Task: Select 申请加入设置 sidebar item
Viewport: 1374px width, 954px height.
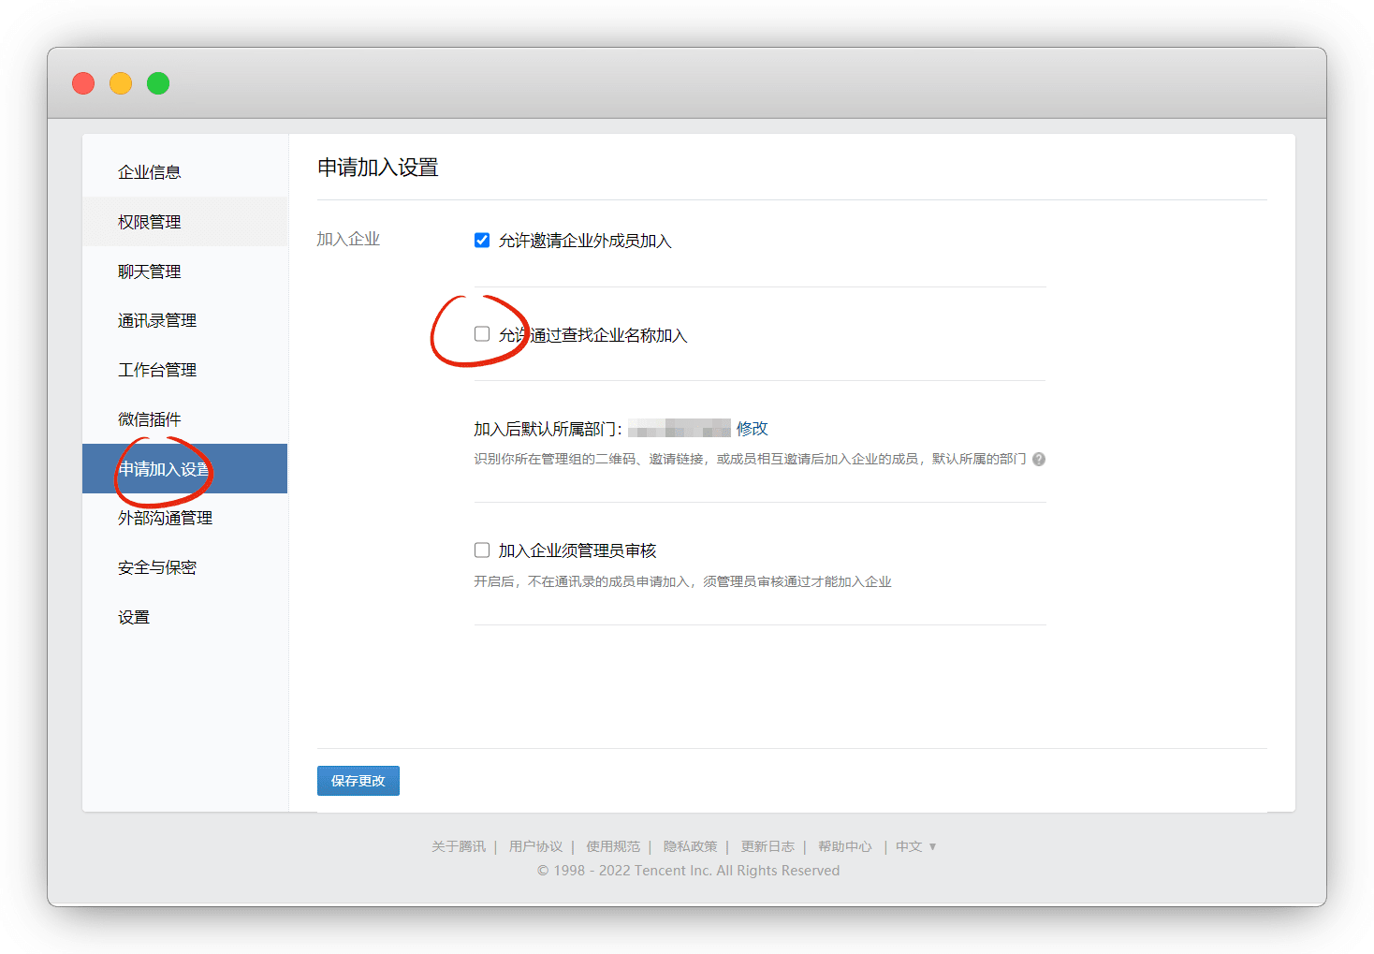Action: pyautogui.click(x=165, y=469)
